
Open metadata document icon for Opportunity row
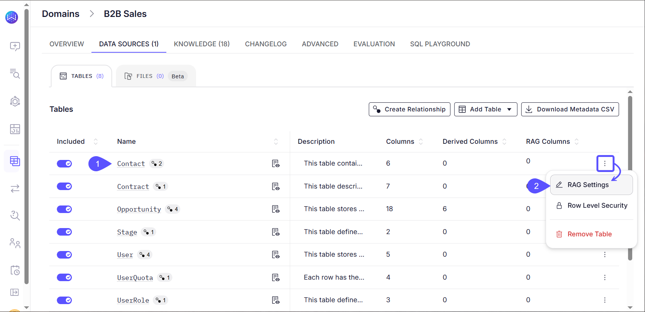coord(275,209)
